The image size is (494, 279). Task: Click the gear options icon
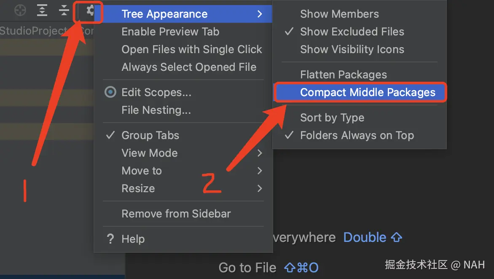[x=90, y=11]
